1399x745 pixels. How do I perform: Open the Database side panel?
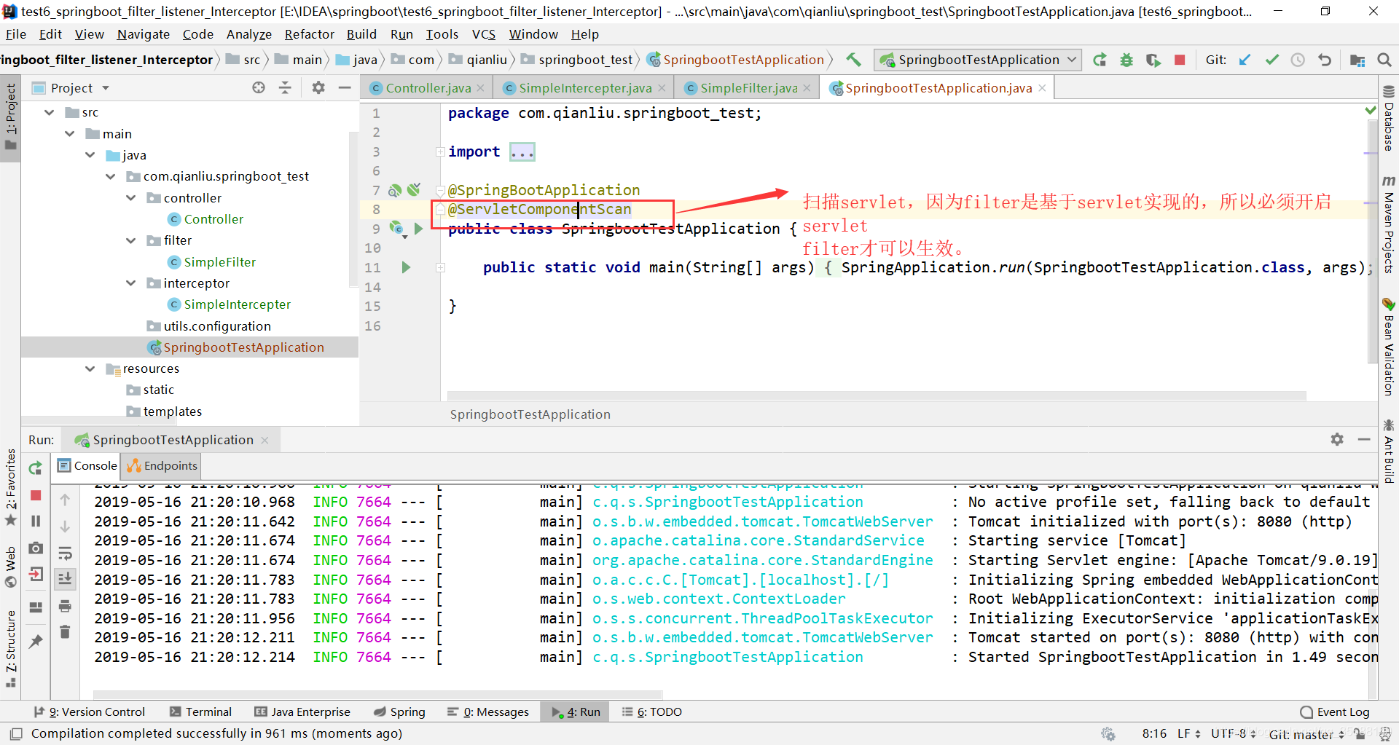point(1389,118)
